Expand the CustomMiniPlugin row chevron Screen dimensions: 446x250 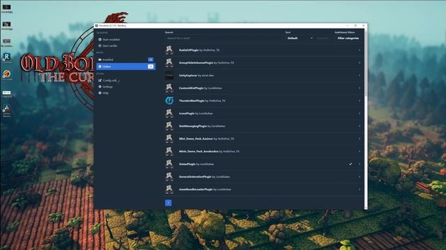[x=360, y=88]
